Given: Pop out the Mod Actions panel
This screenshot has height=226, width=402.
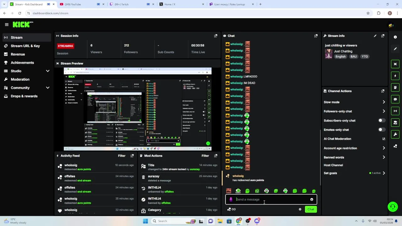Looking at the screenshot, I should (215, 156).
